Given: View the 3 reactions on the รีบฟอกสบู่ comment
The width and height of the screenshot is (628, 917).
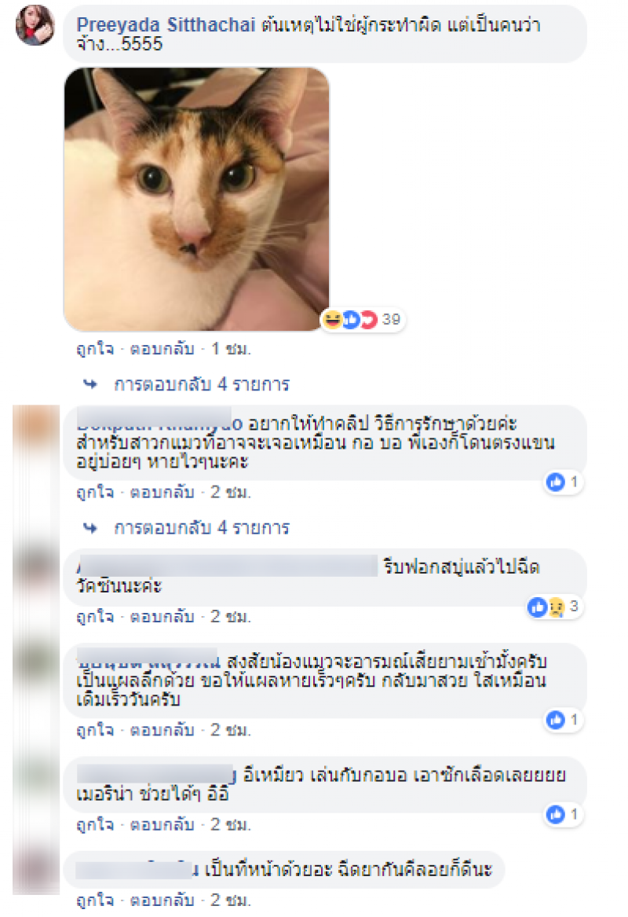Looking at the screenshot, I should (554, 607).
